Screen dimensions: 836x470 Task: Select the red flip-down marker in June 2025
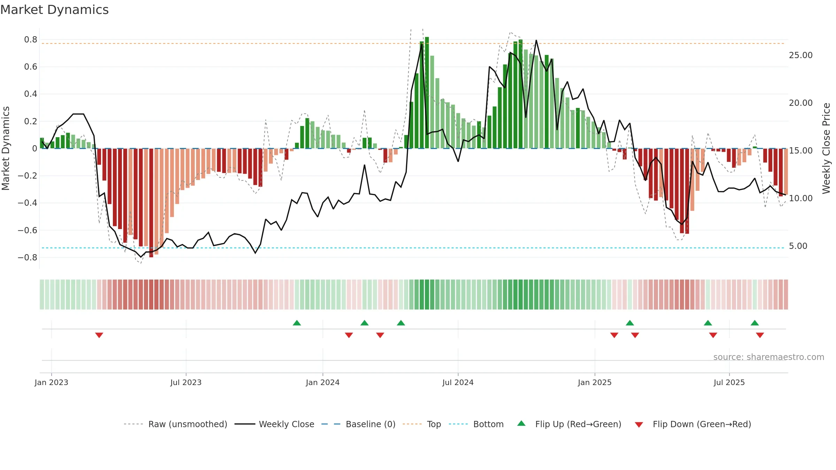(x=713, y=335)
